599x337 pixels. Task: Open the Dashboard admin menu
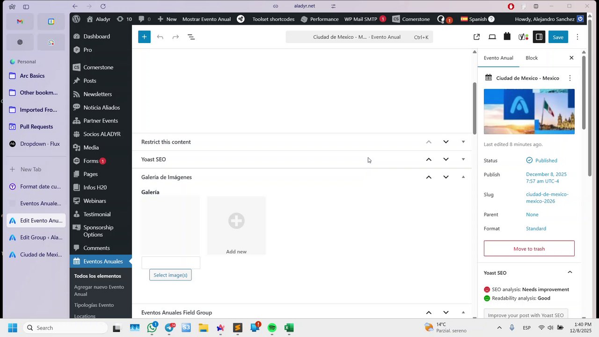(x=96, y=36)
